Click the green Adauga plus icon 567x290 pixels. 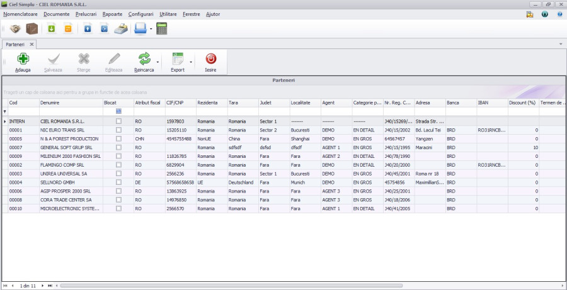click(23, 59)
